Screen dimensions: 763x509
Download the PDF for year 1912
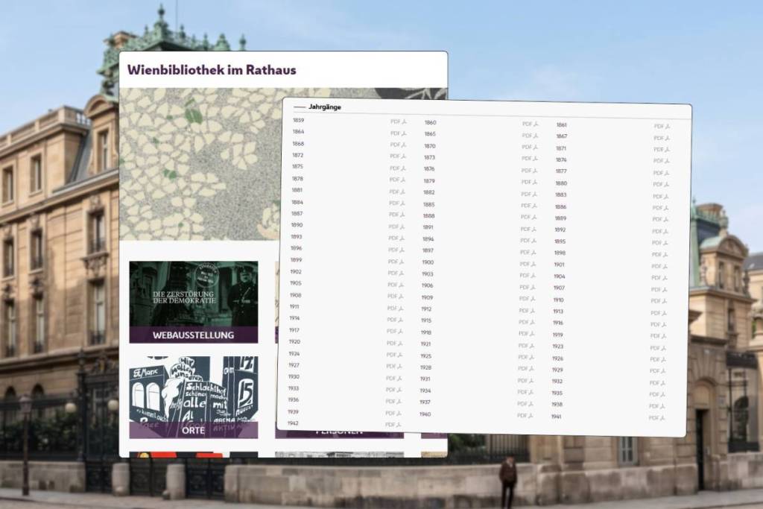click(x=527, y=311)
